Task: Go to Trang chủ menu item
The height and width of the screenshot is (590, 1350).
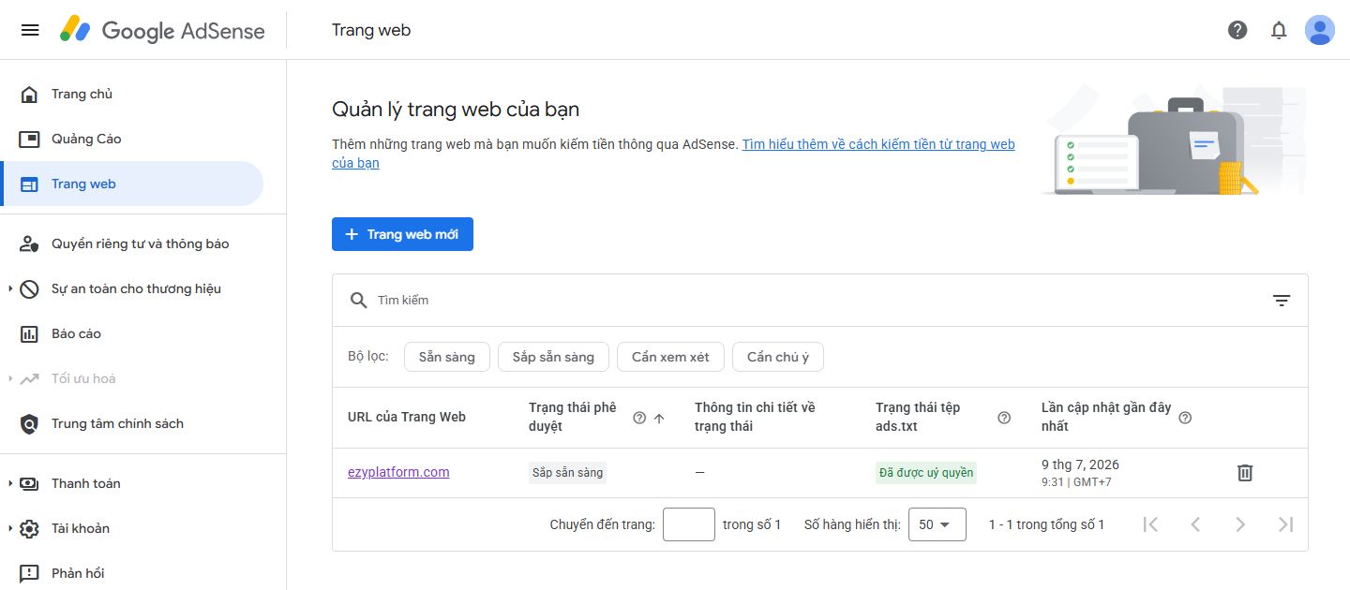Action: pyautogui.click(x=132, y=94)
